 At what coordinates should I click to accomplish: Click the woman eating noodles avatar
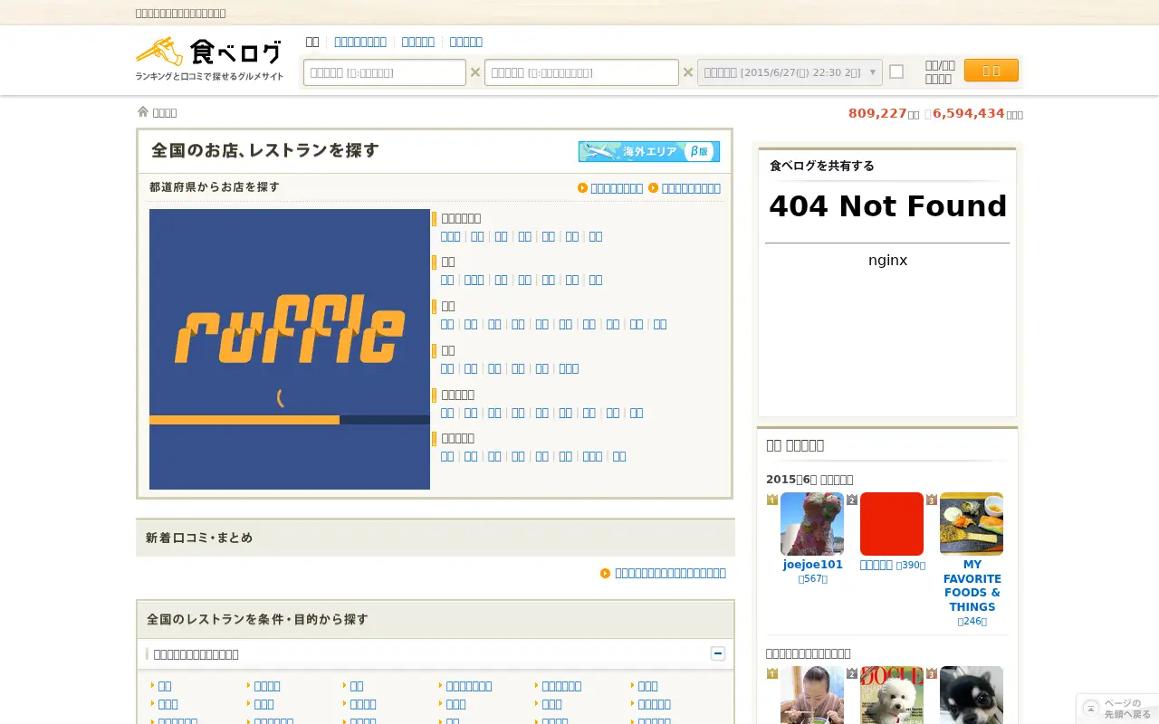coord(812,695)
